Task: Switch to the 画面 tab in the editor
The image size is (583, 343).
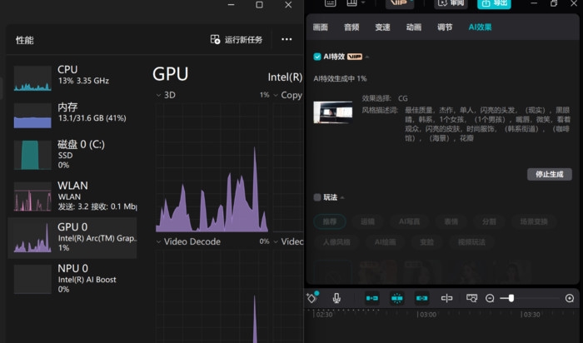Action: [320, 27]
